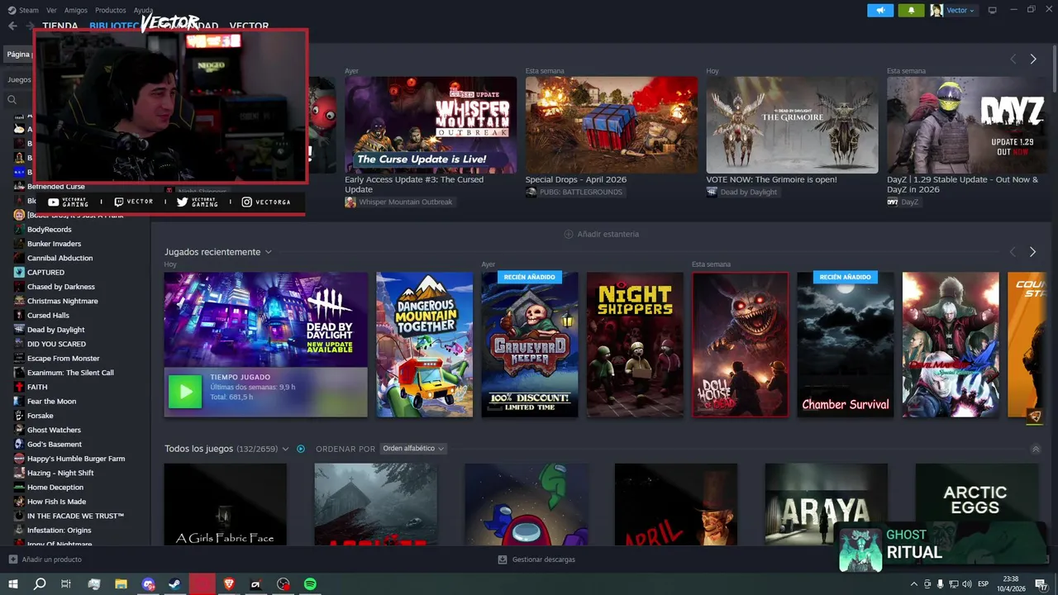Open Spotify from the taskbar
This screenshot has height=595, width=1058.
[310, 584]
